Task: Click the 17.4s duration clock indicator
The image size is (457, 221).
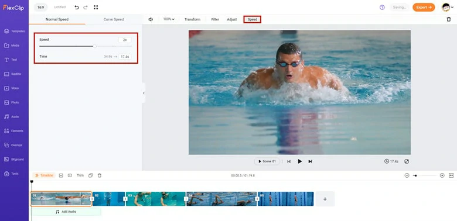Action: click(391, 161)
